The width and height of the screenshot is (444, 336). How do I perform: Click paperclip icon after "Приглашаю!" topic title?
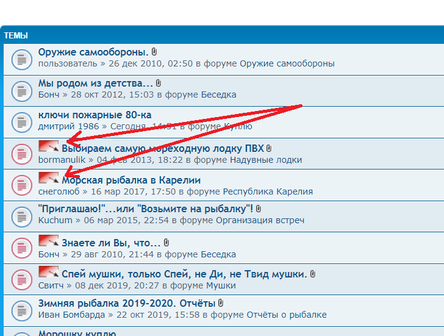coord(259,209)
